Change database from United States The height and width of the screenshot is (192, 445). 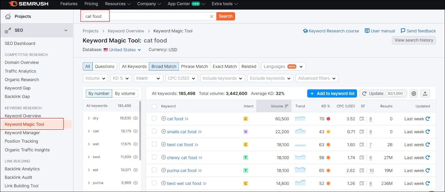point(122,50)
